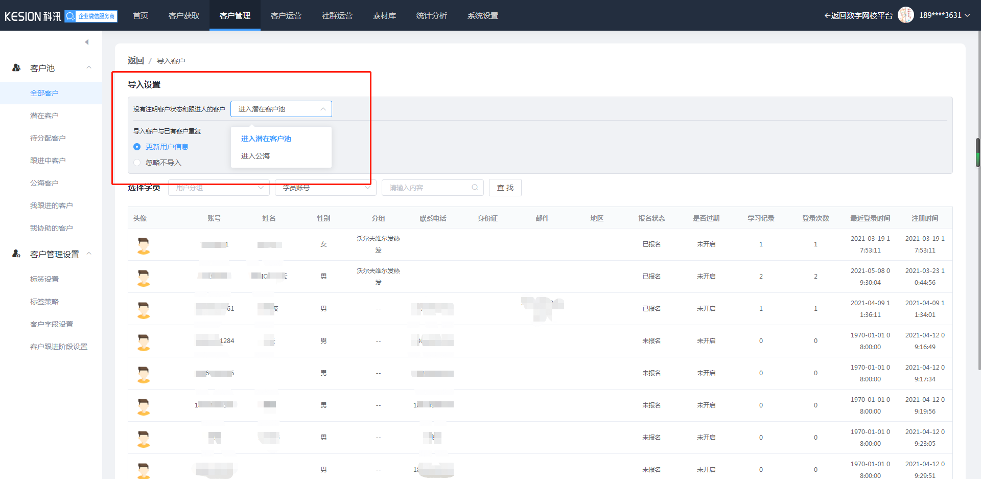
Task: Click the 客户池 people icon in sidebar
Action: (x=16, y=67)
